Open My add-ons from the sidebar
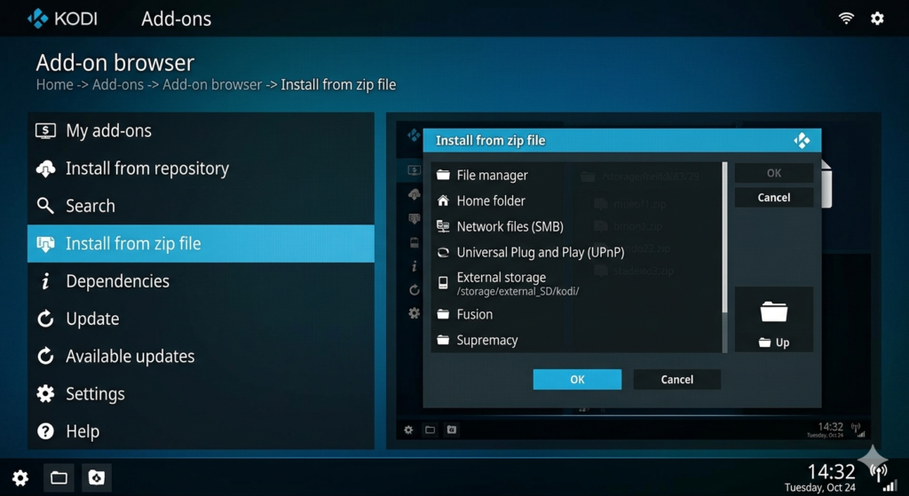Image resolution: width=909 pixels, height=496 pixels. [x=201, y=131]
